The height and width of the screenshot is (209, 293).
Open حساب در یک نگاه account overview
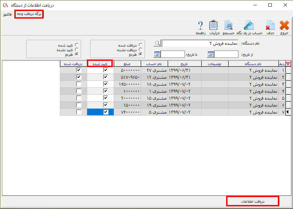coord(249,26)
